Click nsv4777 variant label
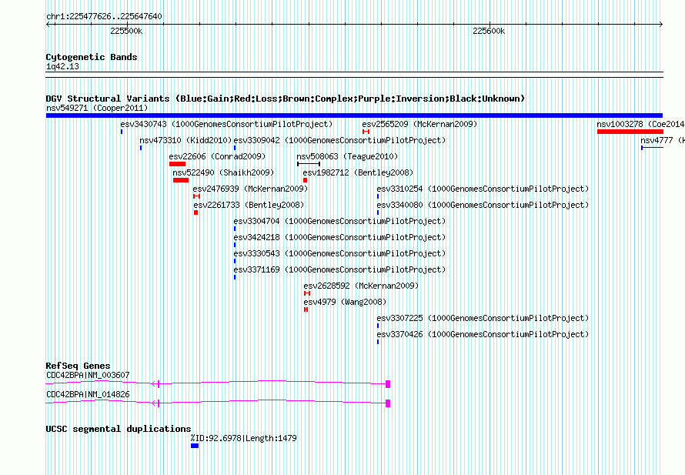The height and width of the screenshot is (475, 685). (662, 140)
